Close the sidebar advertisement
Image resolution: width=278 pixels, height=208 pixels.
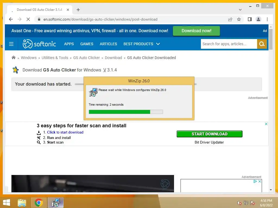[x=260, y=181]
